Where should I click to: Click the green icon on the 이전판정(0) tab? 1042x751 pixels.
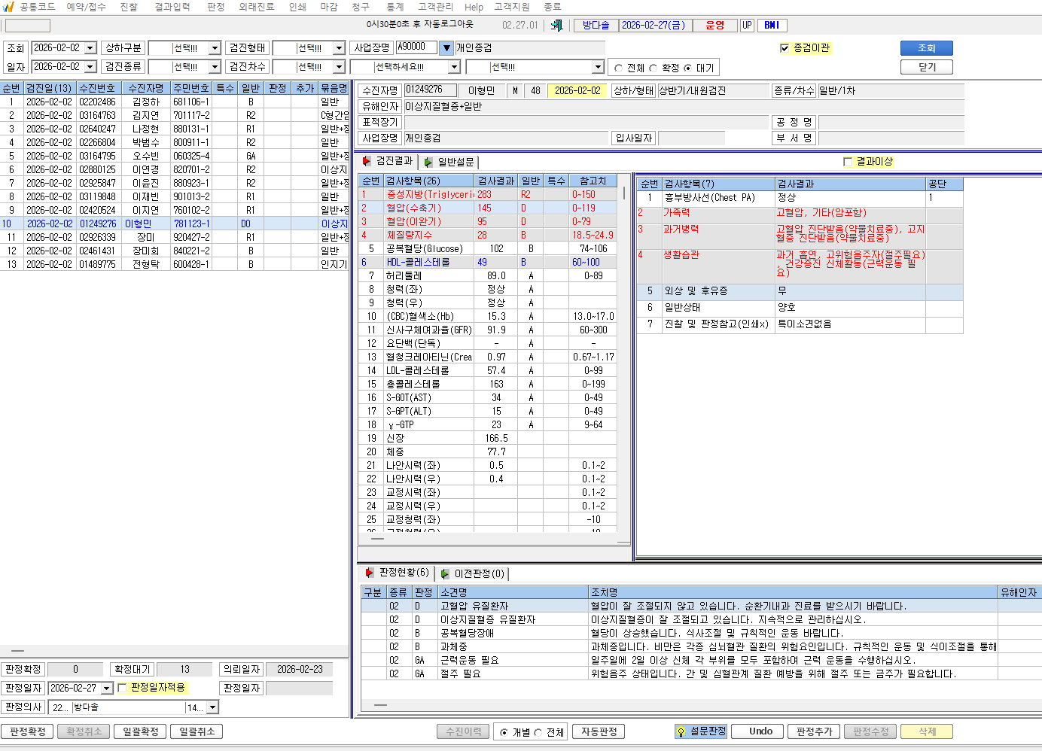445,573
